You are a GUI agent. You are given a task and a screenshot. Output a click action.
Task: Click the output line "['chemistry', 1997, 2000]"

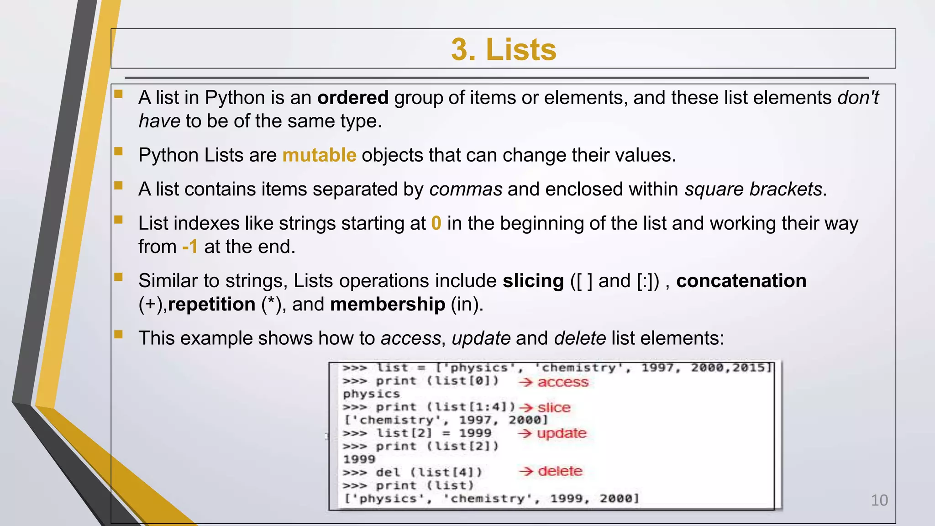tap(446, 420)
